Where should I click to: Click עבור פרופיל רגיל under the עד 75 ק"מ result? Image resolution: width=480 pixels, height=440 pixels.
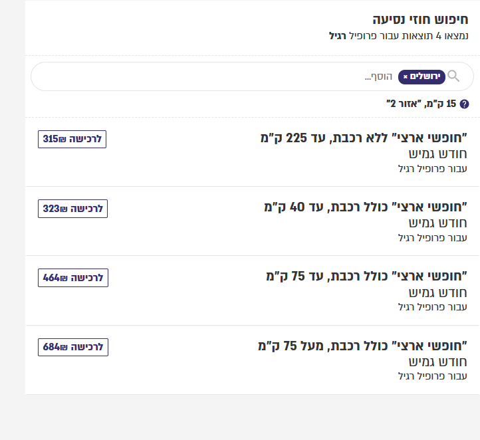(433, 306)
